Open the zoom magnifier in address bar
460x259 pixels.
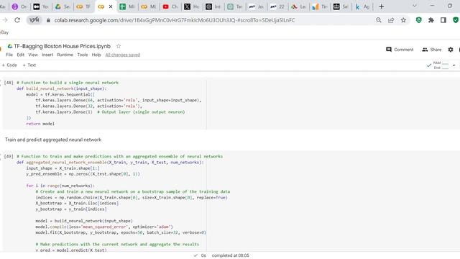pyautogui.click(x=379, y=20)
